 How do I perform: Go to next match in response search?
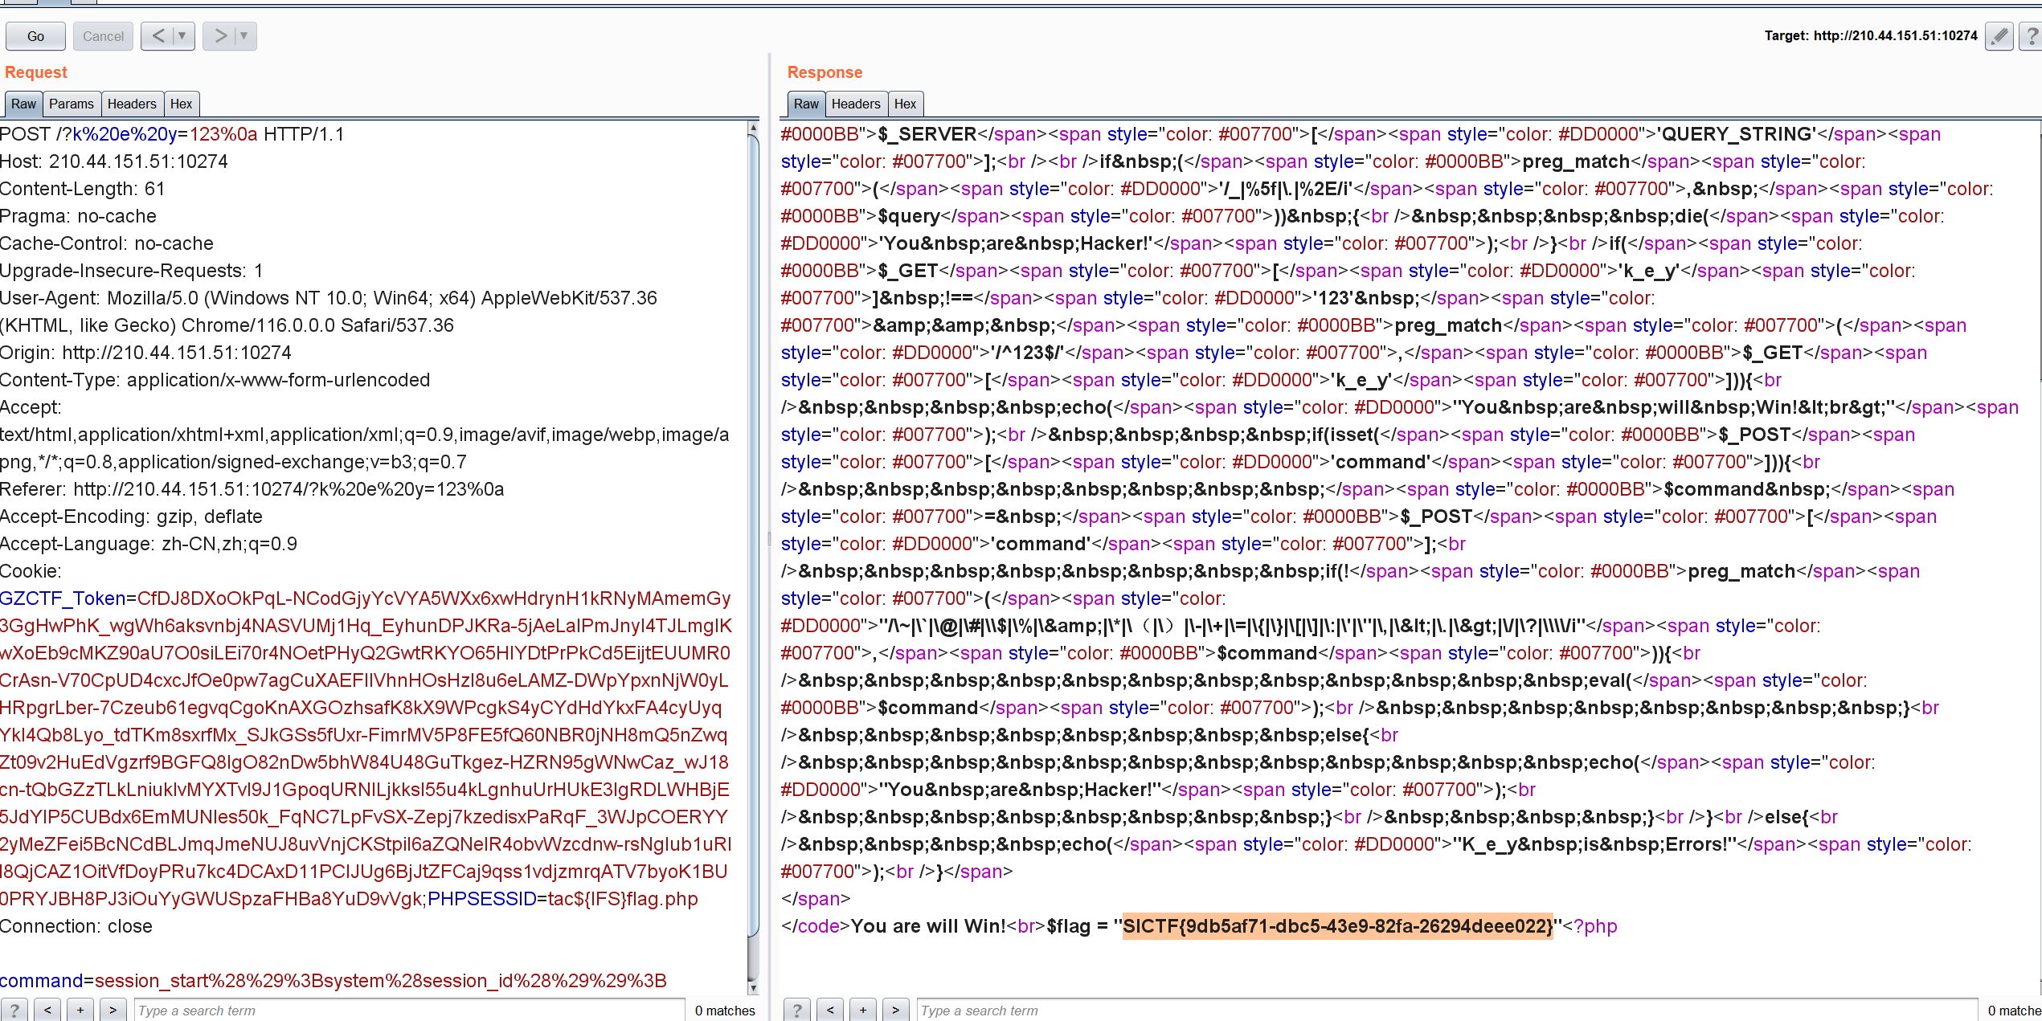(895, 1010)
